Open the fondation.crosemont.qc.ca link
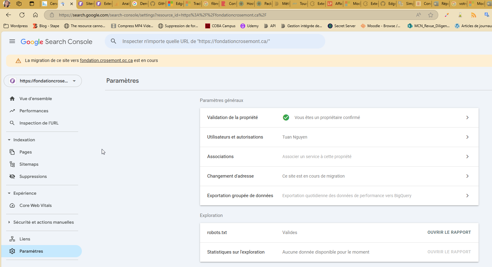 106,60
